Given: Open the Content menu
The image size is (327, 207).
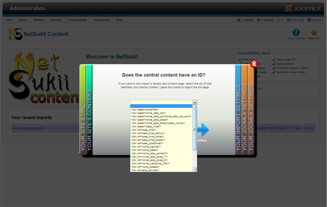Looking at the screenshot, I should (56, 20).
